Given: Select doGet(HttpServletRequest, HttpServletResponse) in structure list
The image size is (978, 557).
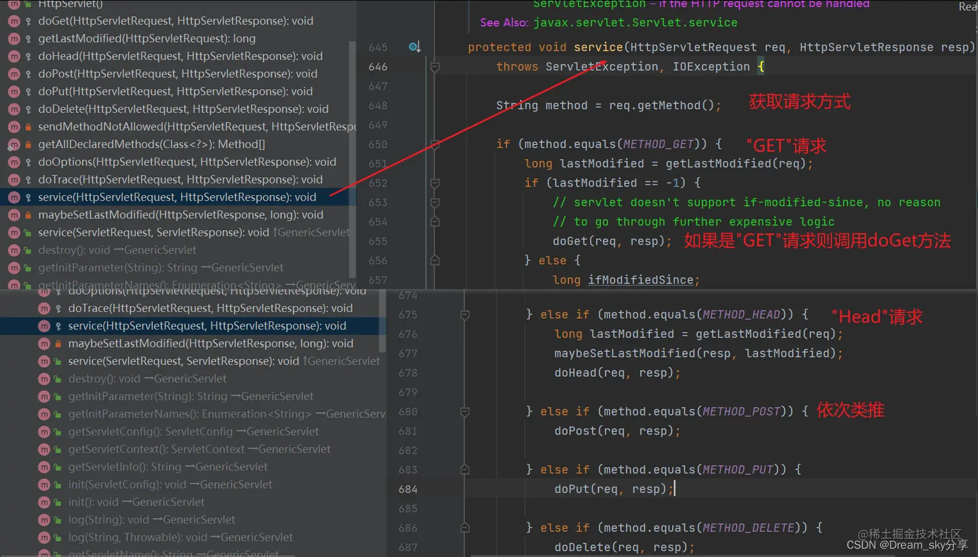Looking at the screenshot, I should tap(176, 21).
